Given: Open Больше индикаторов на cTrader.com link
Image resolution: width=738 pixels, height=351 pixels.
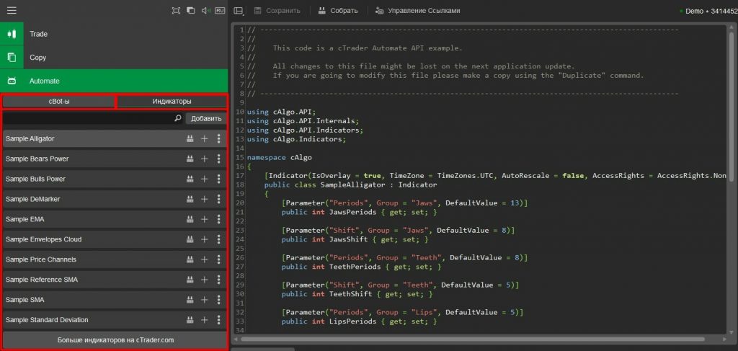Looking at the screenshot, I should 115,340.
